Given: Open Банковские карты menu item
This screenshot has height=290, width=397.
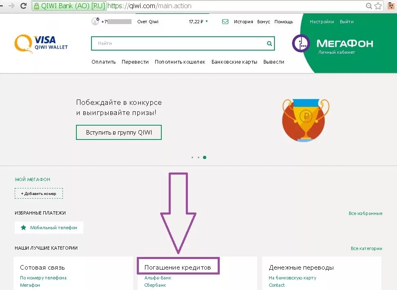Looking at the screenshot, I should coord(234,62).
